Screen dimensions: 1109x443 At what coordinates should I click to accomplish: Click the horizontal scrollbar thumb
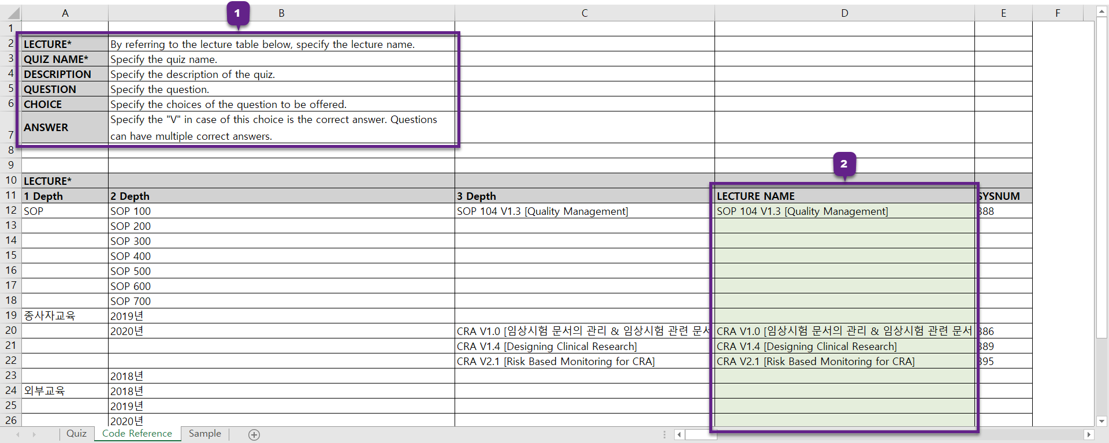(701, 434)
